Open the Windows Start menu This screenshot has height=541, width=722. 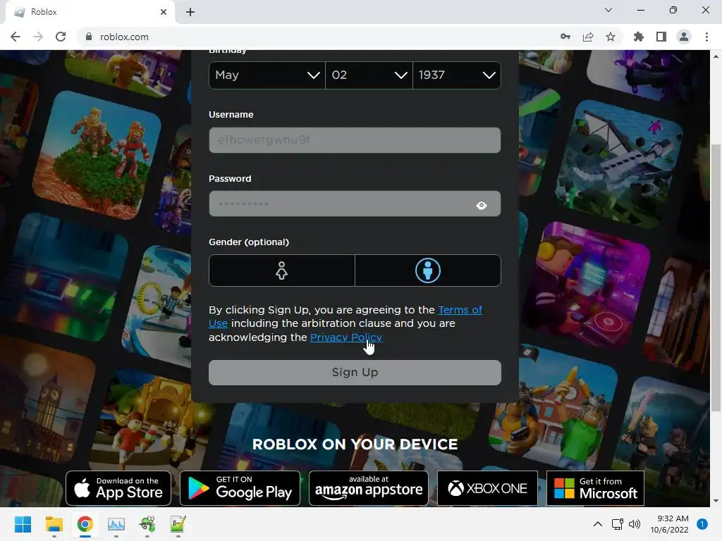point(23,524)
